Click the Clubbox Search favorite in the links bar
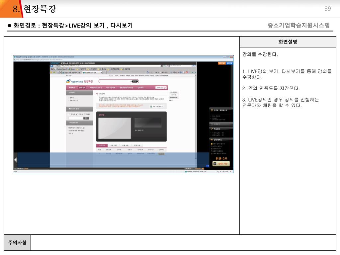Image resolution: width=340 pixels, height=255 pixels. point(60,69)
